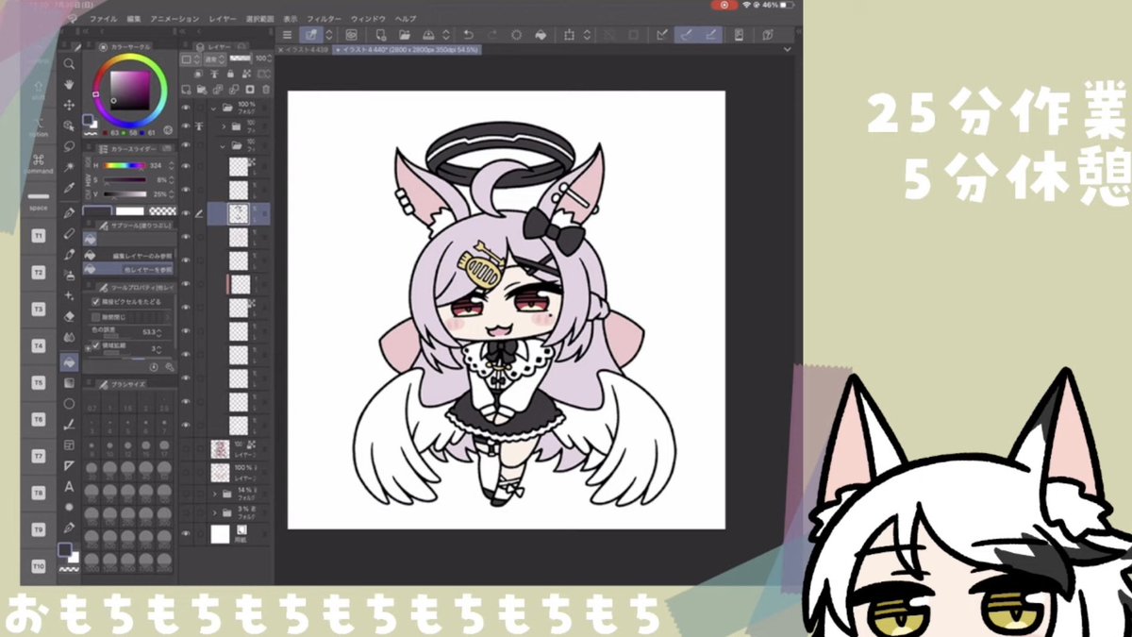Expand the 14% folder in layer list
Image resolution: width=1132 pixels, height=637 pixels.
[x=214, y=494]
